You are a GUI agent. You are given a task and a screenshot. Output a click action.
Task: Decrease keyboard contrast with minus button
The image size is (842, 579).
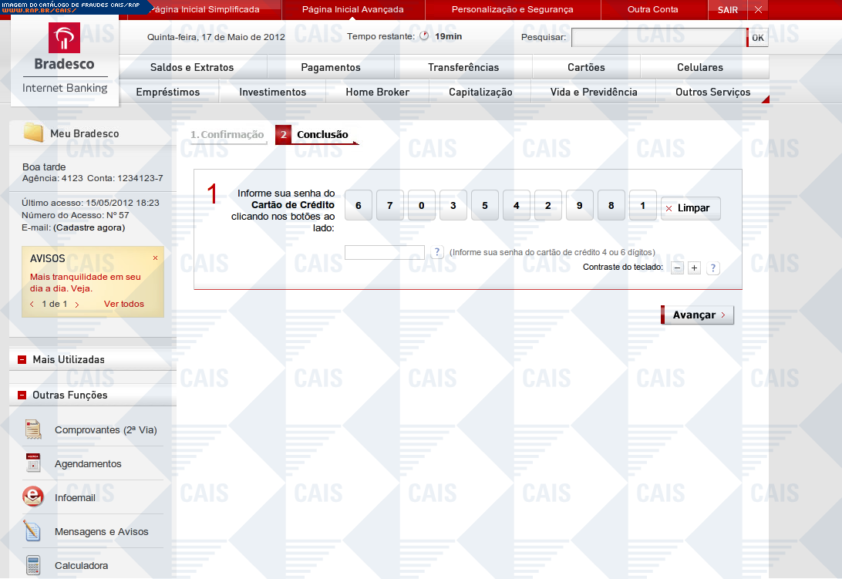(677, 268)
